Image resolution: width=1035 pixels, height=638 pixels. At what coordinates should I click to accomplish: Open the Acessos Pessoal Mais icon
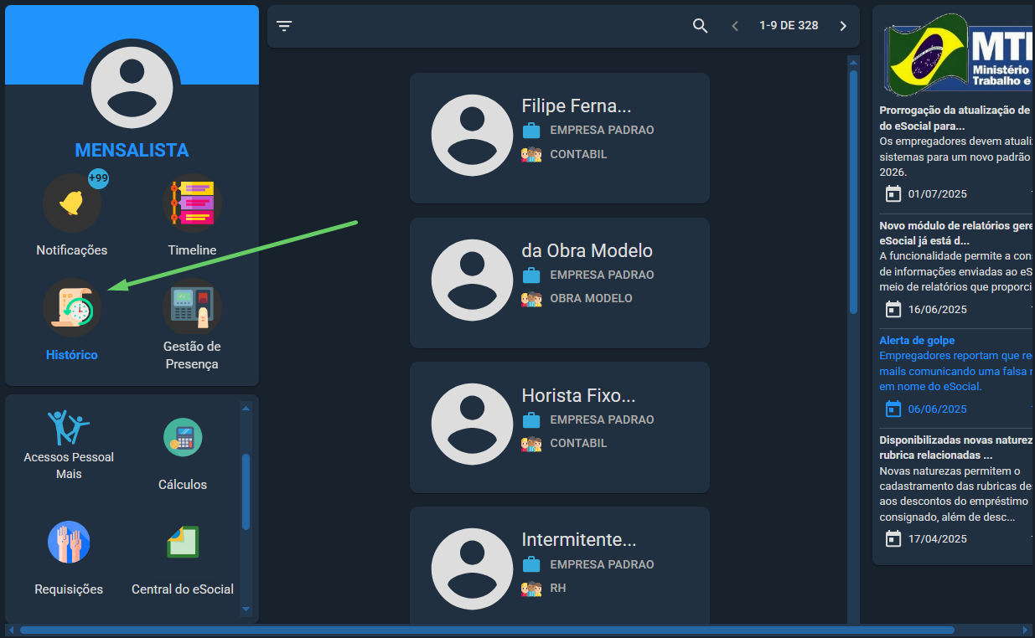click(x=69, y=427)
